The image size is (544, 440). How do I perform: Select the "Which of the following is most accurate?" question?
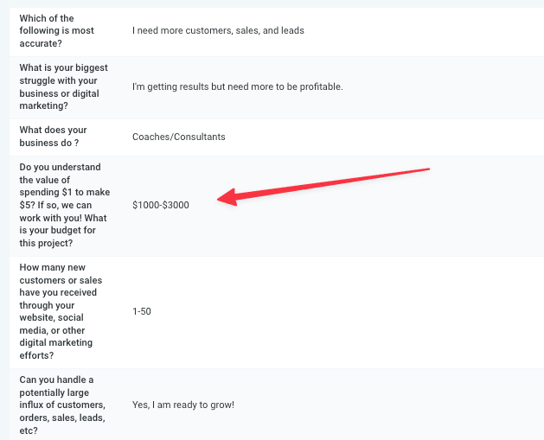coord(56,31)
